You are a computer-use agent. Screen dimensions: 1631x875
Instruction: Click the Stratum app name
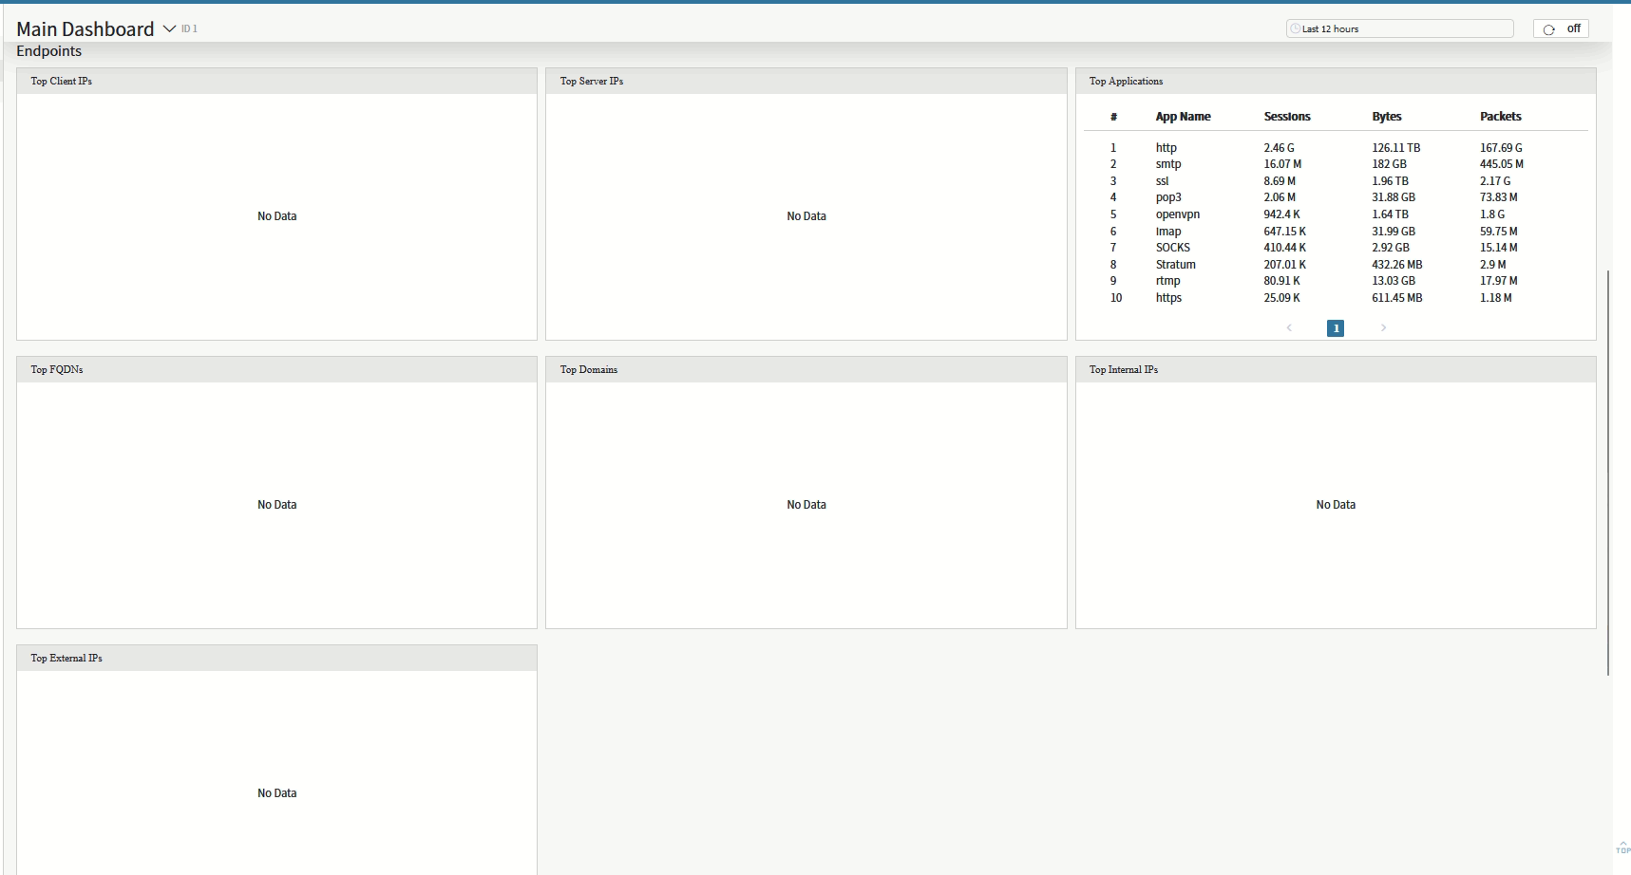1175,265
